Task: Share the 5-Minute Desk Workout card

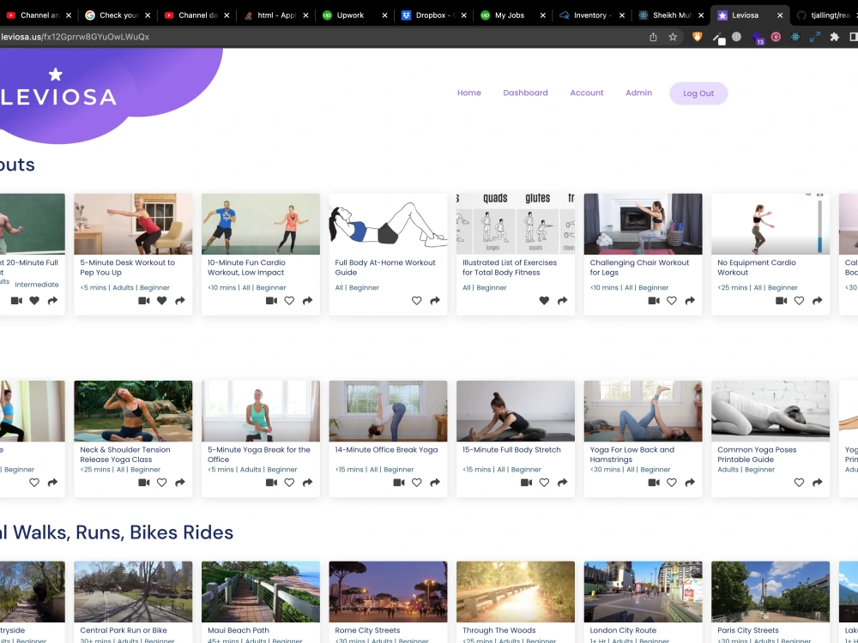Action: tap(180, 301)
